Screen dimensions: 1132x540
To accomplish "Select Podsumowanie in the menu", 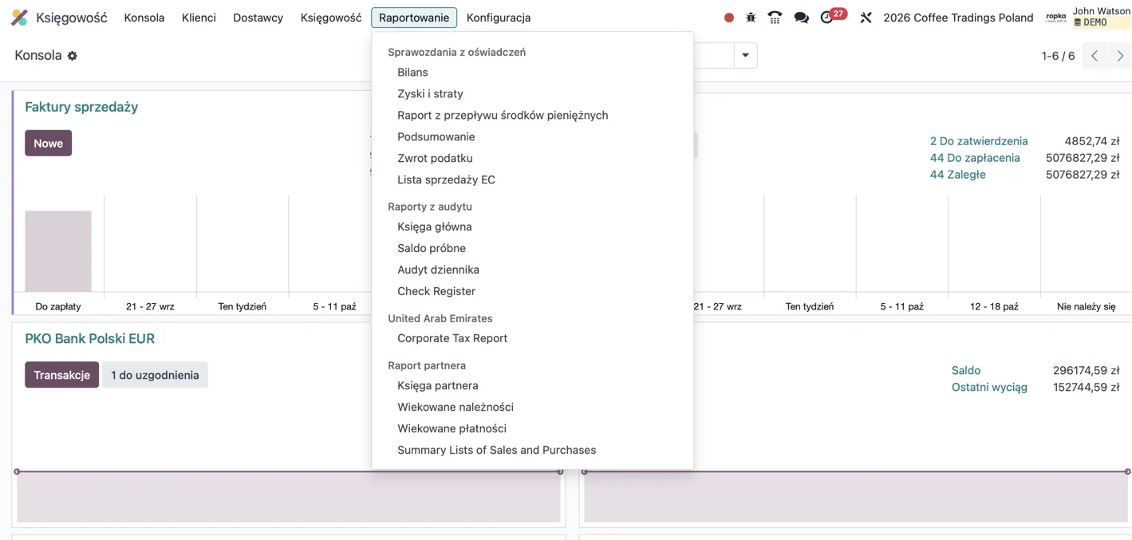I will pos(533,137).
